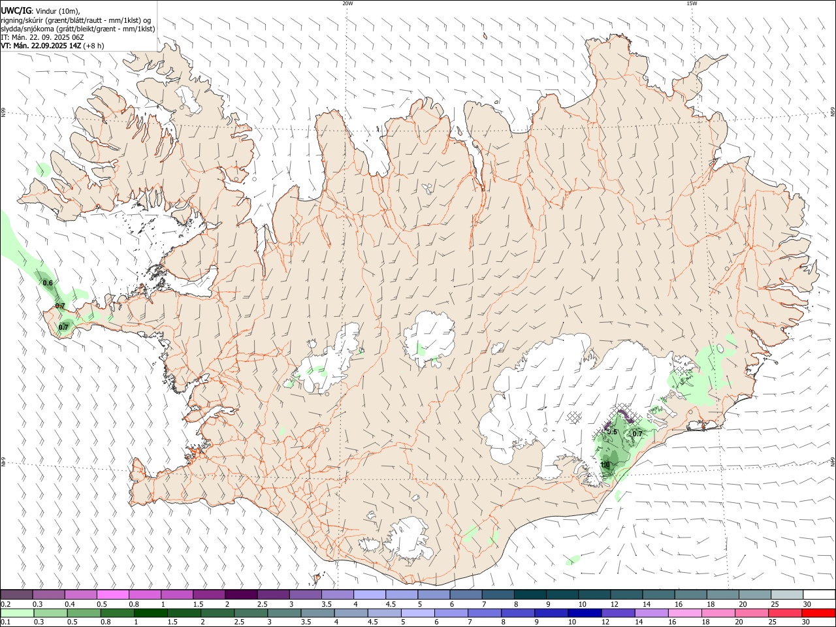The height and width of the screenshot is (627, 836).
Task: Click the '0.5' value on the southeast glacier map area
Action: click(612, 432)
